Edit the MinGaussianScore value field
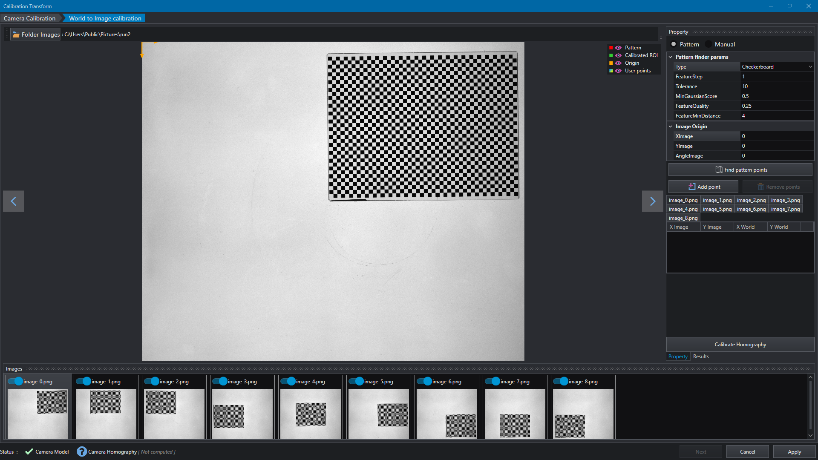 pyautogui.click(x=777, y=96)
